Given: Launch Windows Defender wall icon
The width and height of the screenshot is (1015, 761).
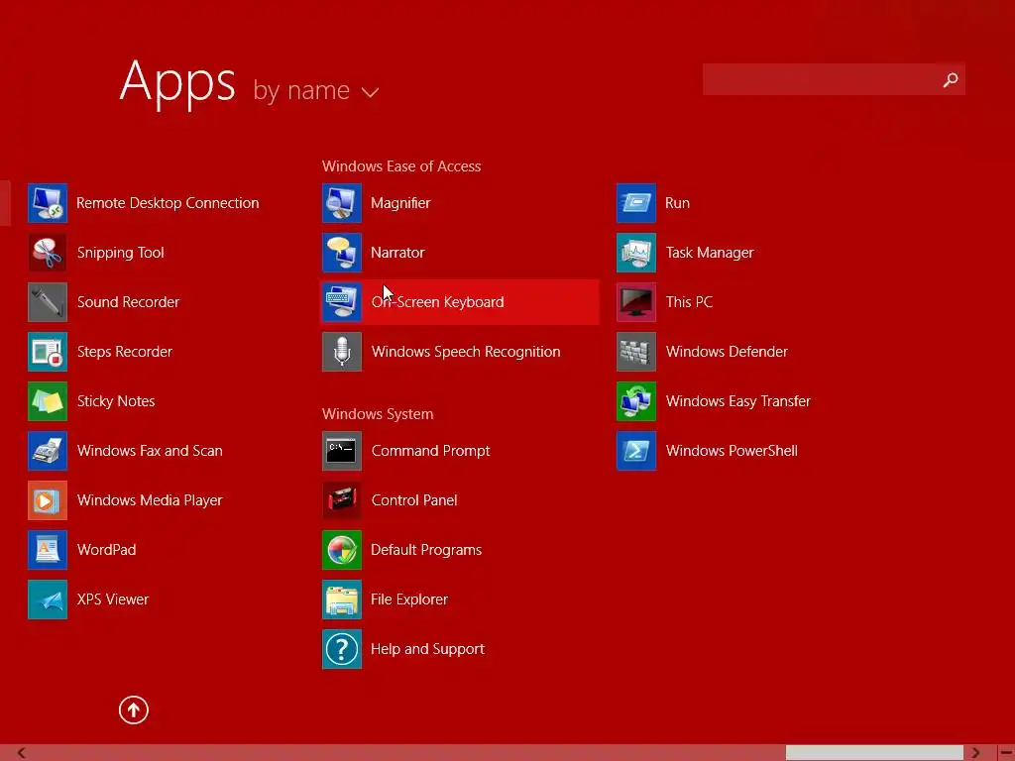Looking at the screenshot, I should (x=636, y=352).
